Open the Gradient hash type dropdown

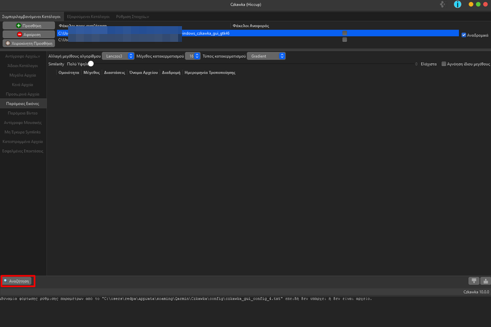coord(266,56)
